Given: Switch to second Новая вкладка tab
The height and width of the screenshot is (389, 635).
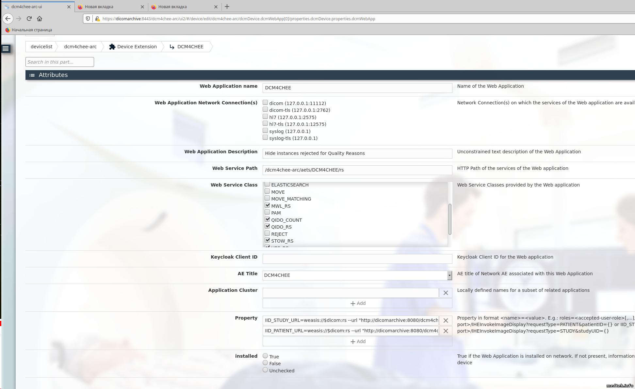Looking at the screenshot, I should pyautogui.click(x=172, y=7).
